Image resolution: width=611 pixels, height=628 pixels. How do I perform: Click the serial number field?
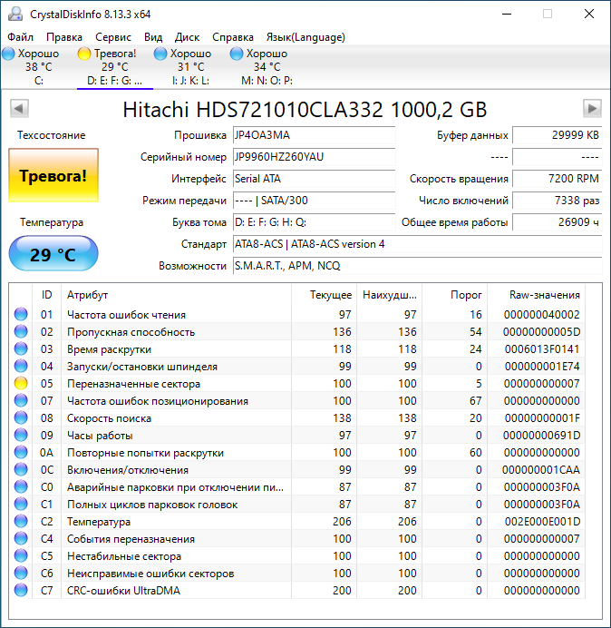pyautogui.click(x=313, y=157)
